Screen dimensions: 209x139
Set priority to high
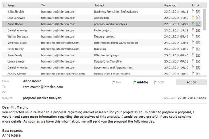(x=159, y=82)
